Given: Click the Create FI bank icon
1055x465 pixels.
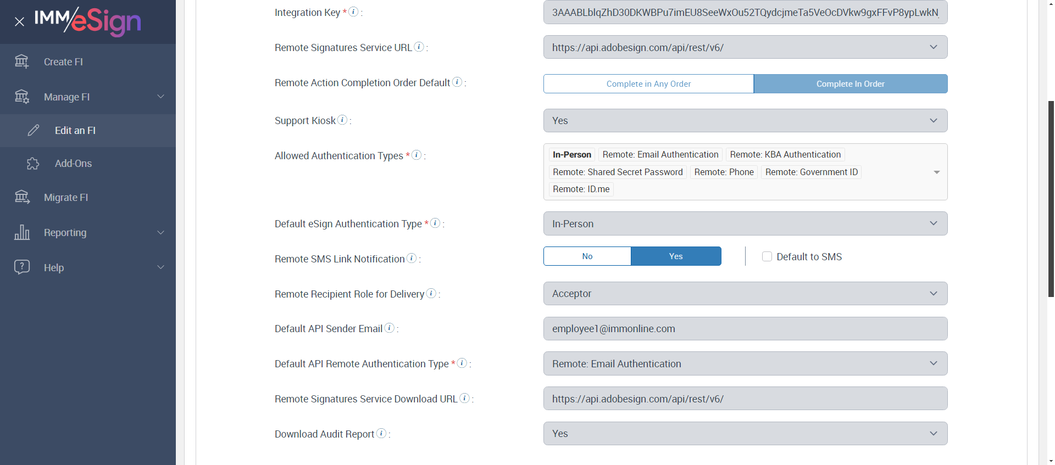Looking at the screenshot, I should 21,61.
